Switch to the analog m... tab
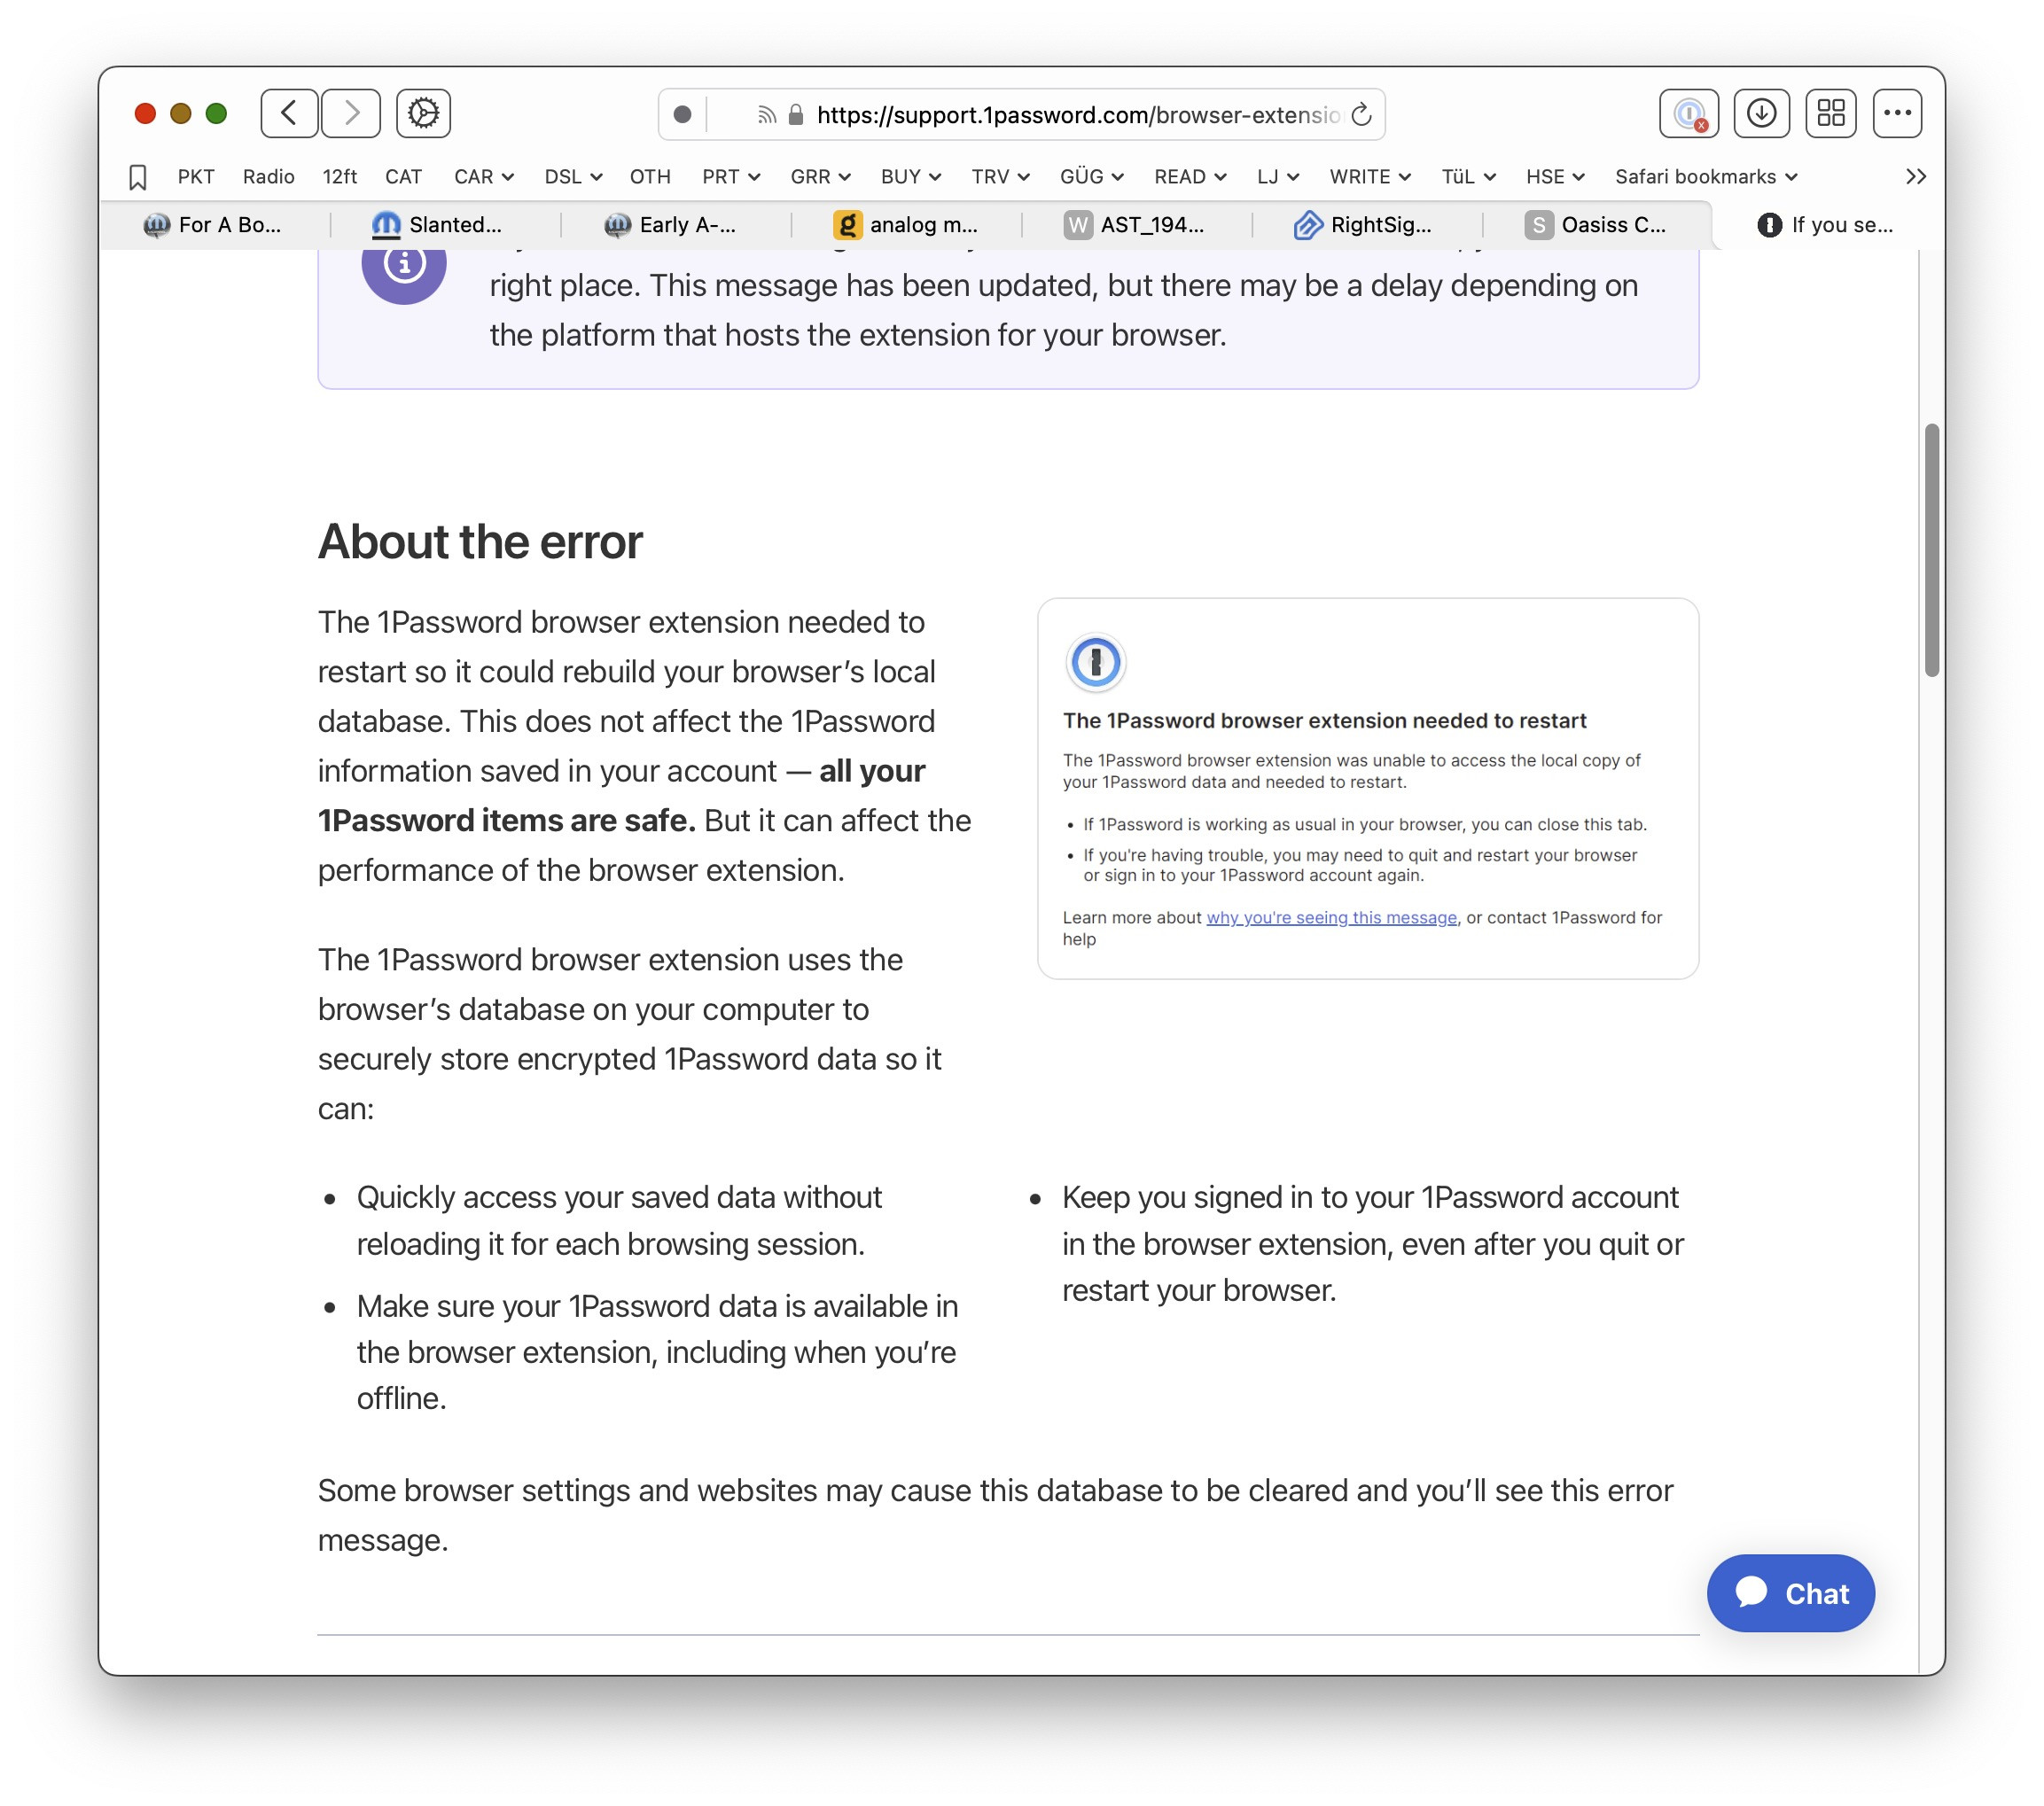This screenshot has height=1806, width=2044. pos(906,225)
